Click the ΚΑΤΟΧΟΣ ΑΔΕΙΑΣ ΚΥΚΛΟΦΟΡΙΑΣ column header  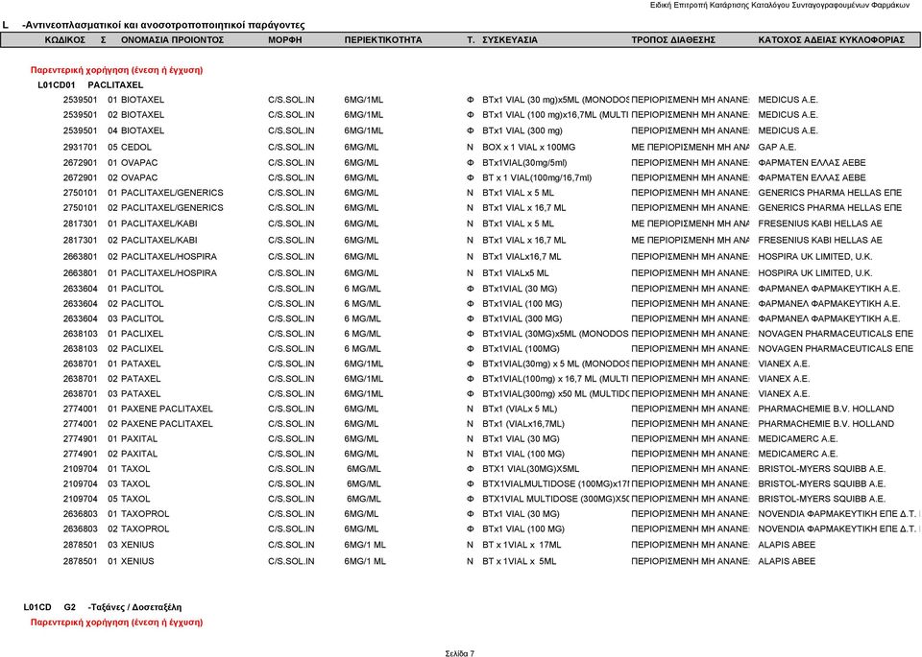pyautogui.click(x=831, y=40)
